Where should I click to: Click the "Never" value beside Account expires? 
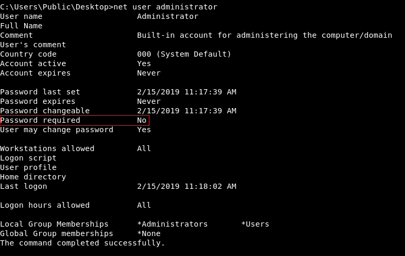click(149, 73)
